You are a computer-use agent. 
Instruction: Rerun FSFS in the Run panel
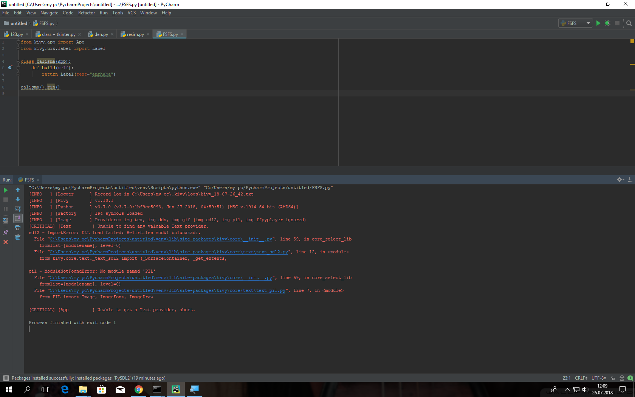coord(6,190)
